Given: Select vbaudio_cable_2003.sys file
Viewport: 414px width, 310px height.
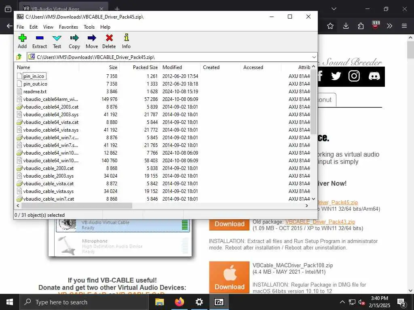Looking at the screenshot, I should click(x=49, y=176).
